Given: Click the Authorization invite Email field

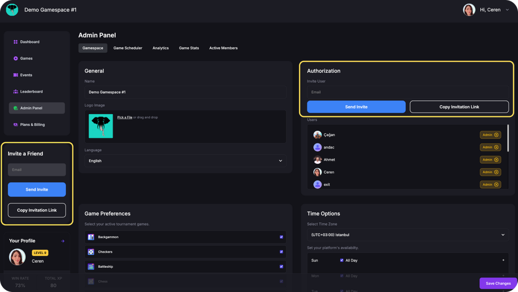Looking at the screenshot, I should (407, 92).
